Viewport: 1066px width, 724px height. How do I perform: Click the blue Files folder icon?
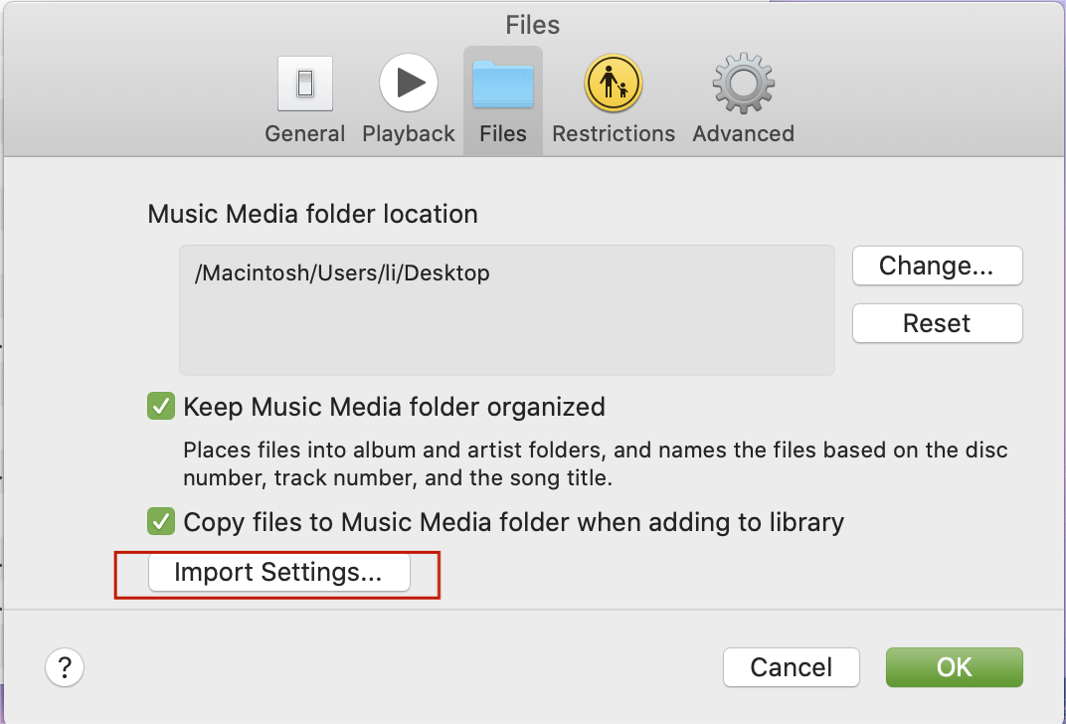pyautogui.click(x=503, y=84)
